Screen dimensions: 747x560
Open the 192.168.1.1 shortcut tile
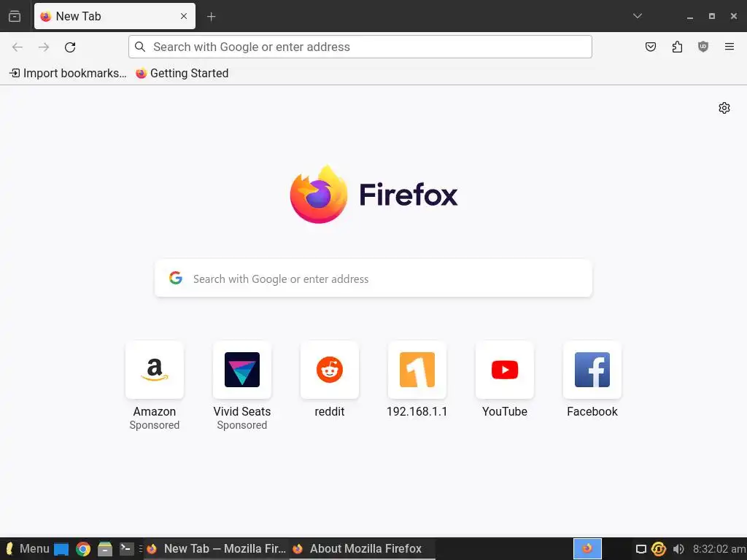pos(417,370)
